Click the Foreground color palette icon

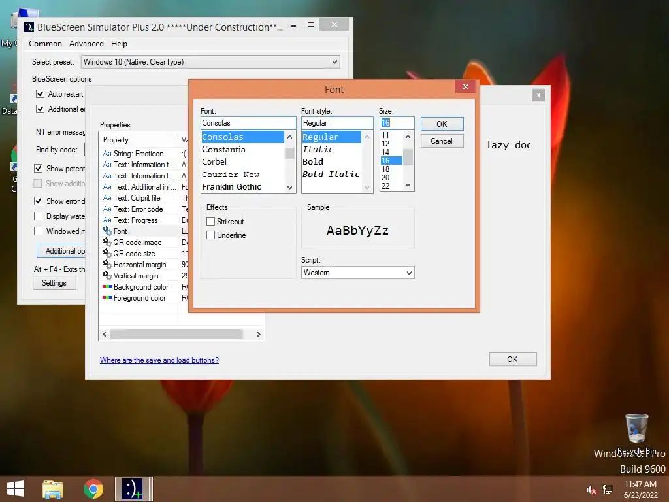(107, 297)
